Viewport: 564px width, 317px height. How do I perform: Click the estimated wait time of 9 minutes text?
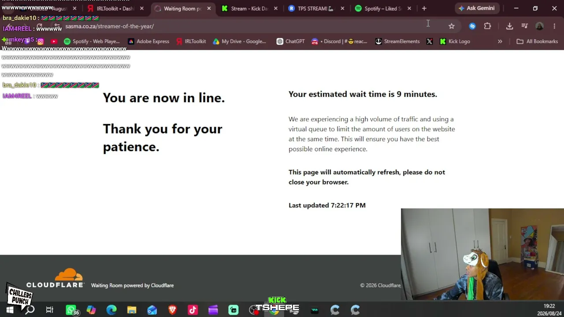coord(363,94)
